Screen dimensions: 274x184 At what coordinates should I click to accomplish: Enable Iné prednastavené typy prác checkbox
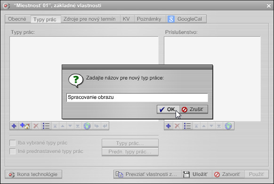tap(12, 151)
